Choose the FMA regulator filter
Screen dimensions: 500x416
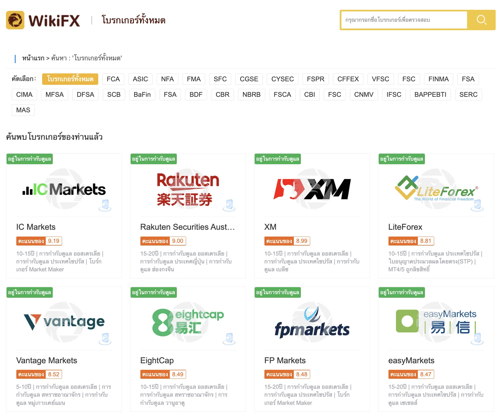click(x=194, y=79)
